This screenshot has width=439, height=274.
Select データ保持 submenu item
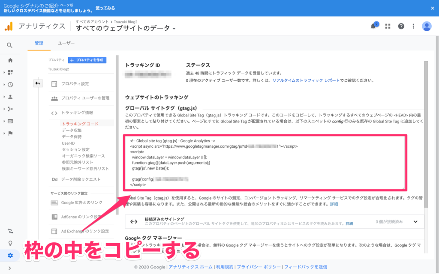click(x=72, y=137)
